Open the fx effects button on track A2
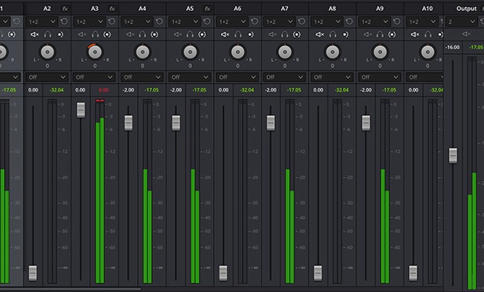Image resolution: width=484 pixels, height=292 pixels. tap(65, 9)
